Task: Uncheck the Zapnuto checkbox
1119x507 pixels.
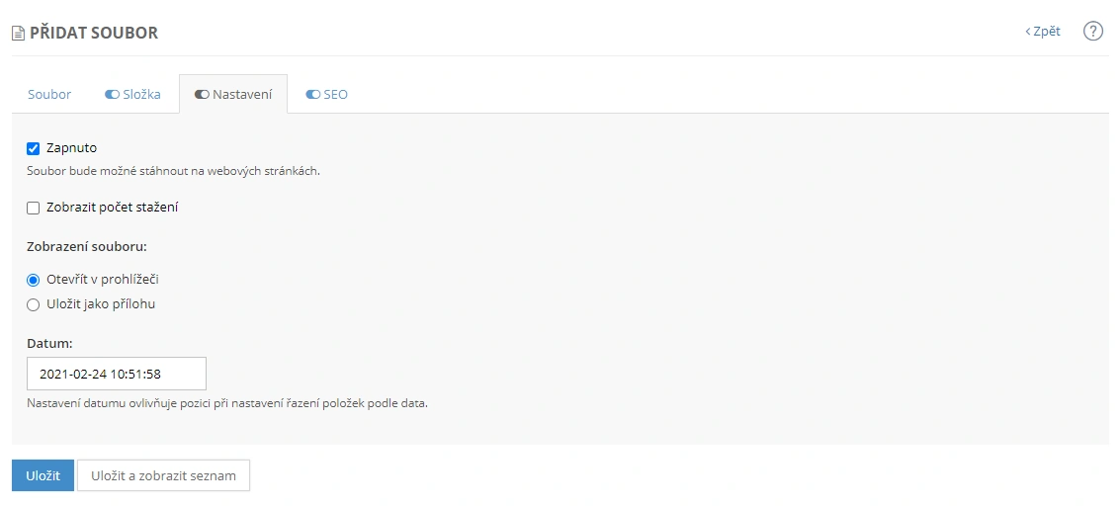Action: 33,148
